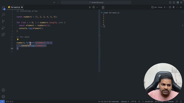Change indentation via Spaces: 4

tap(125, 102)
